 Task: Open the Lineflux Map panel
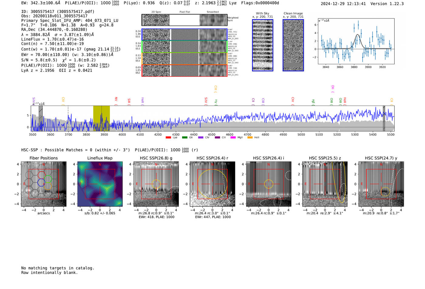100,184
